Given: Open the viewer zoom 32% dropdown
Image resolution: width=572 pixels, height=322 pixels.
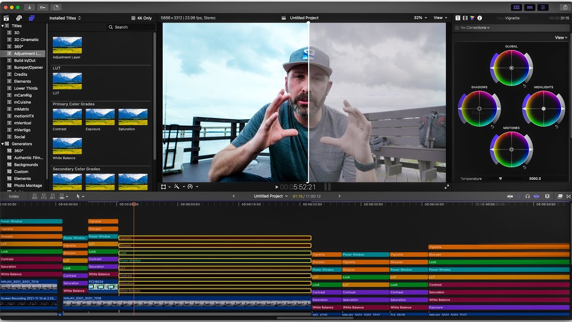Looking at the screenshot, I should click(x=420, y=18).
